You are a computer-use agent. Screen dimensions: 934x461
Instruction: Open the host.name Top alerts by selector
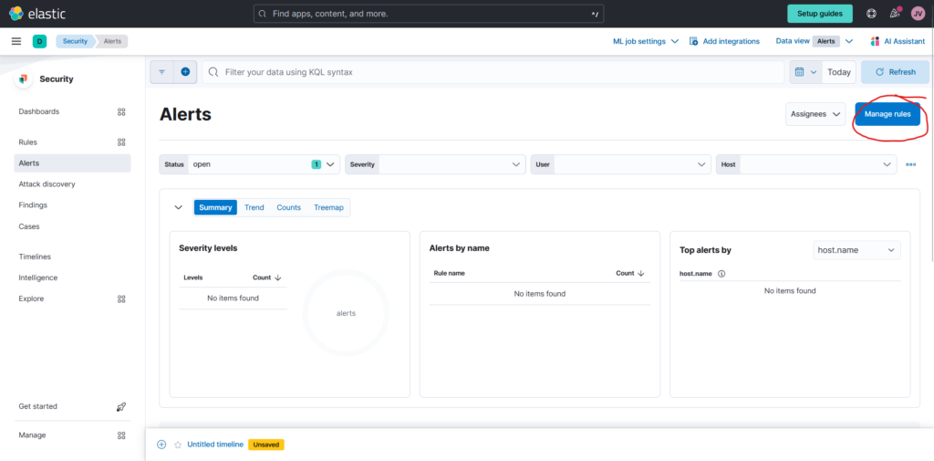pyautogui.click(x=856, y=250)
